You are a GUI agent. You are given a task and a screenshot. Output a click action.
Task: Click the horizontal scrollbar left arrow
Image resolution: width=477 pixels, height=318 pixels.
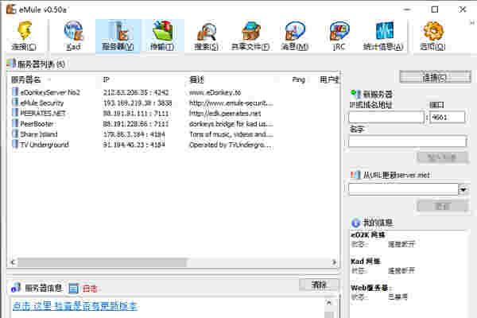pos(13,262)
